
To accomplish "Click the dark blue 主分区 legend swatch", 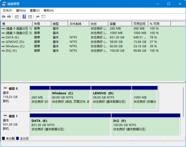I will [17, 138].
